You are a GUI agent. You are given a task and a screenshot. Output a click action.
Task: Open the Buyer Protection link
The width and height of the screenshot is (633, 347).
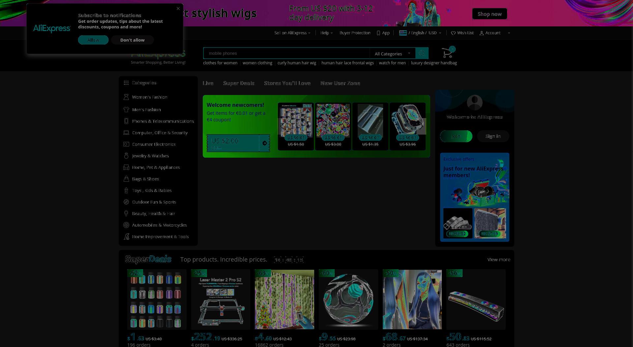pyautogui.click(x=355, y=33)
